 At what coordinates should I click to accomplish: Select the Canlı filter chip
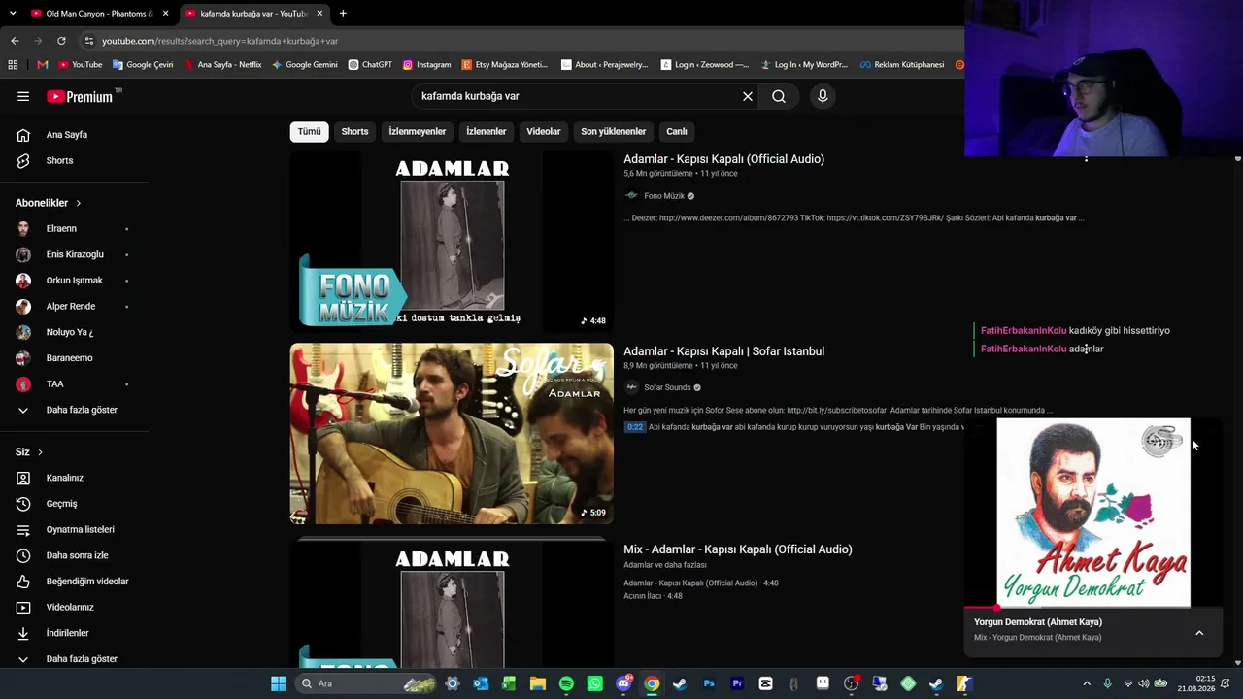(677, 131)
